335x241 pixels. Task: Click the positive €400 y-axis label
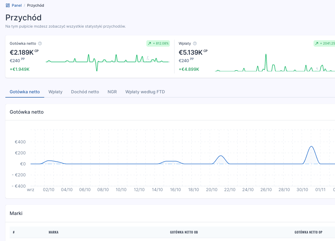(x=20, y=142)
